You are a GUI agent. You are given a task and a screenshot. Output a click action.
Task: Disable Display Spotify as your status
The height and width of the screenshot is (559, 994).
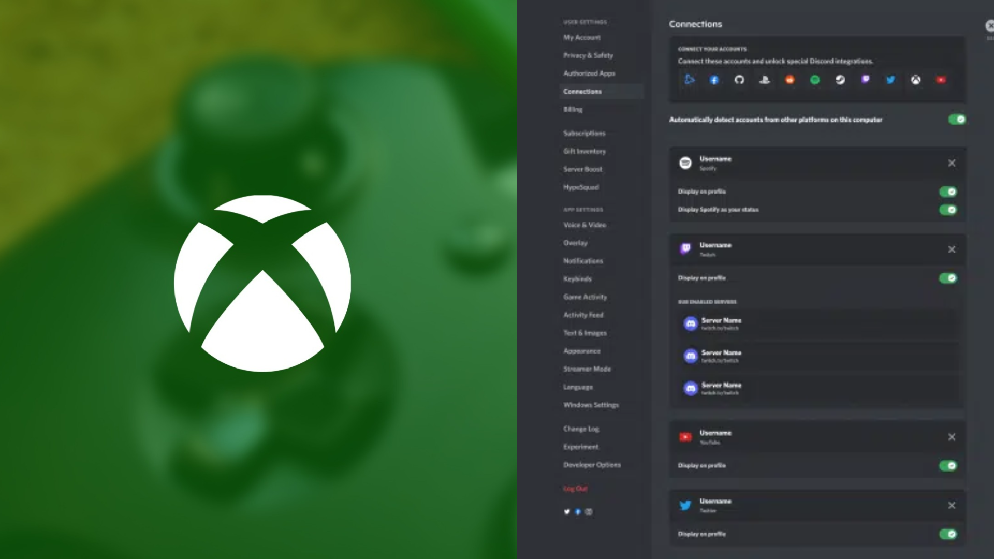pos(948,210)
